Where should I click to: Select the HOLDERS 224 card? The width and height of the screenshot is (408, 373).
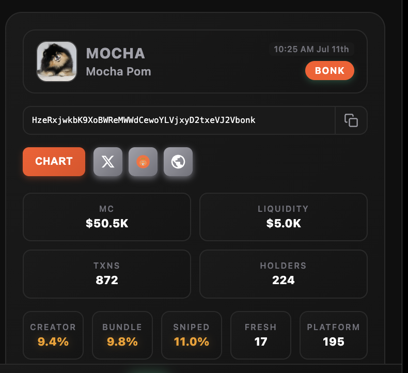[284, 274]
